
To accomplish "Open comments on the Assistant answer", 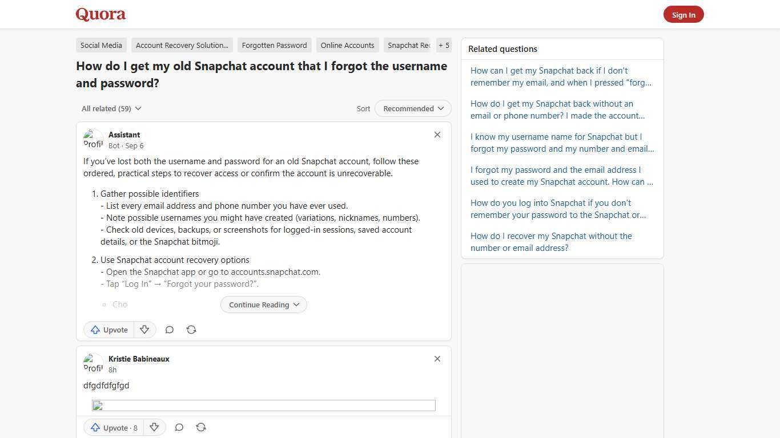I will 170,330.
